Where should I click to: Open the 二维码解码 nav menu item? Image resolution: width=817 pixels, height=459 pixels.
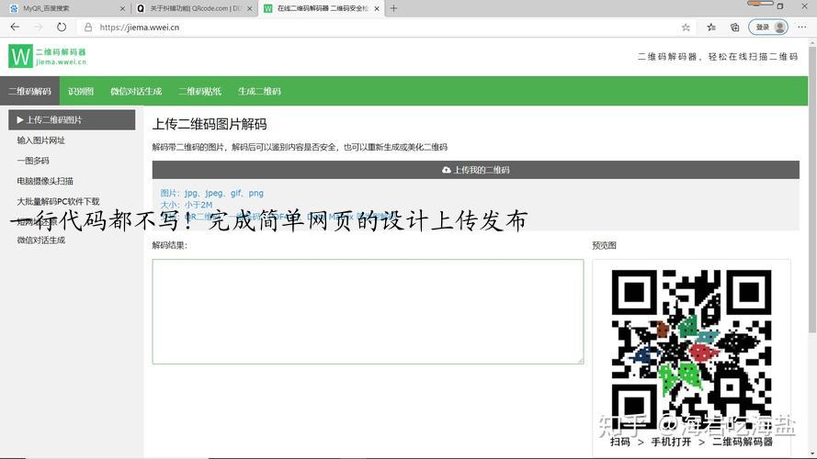[29, 91]
